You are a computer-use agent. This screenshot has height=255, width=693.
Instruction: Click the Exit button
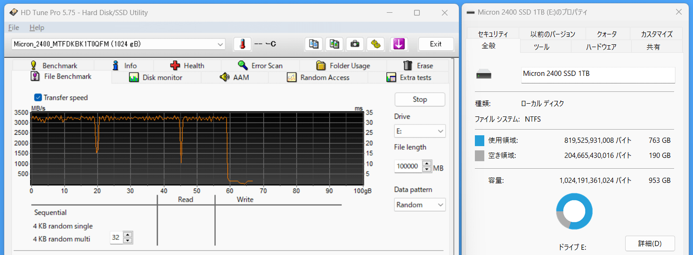436,44
